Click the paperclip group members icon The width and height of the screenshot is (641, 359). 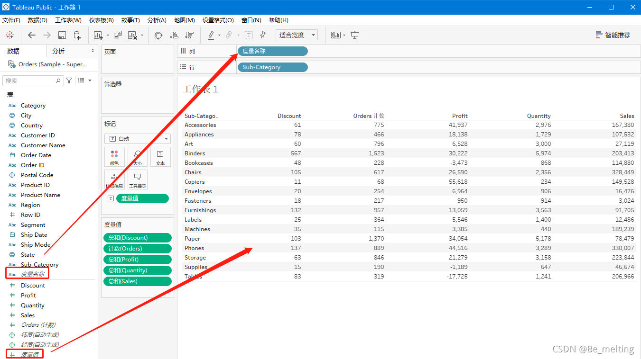(x=229, y=35)
